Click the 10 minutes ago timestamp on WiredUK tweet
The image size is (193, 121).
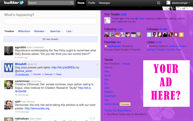22,74
